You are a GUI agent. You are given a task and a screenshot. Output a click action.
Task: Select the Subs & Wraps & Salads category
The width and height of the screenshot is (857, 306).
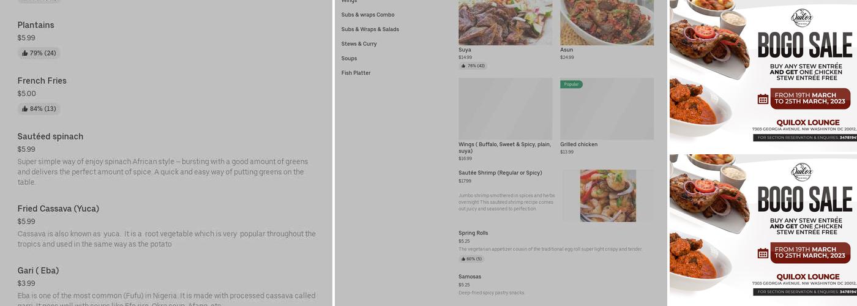(370, 29)
